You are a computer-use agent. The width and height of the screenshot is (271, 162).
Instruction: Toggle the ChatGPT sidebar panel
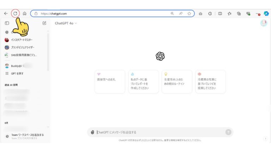click(7, 23)
